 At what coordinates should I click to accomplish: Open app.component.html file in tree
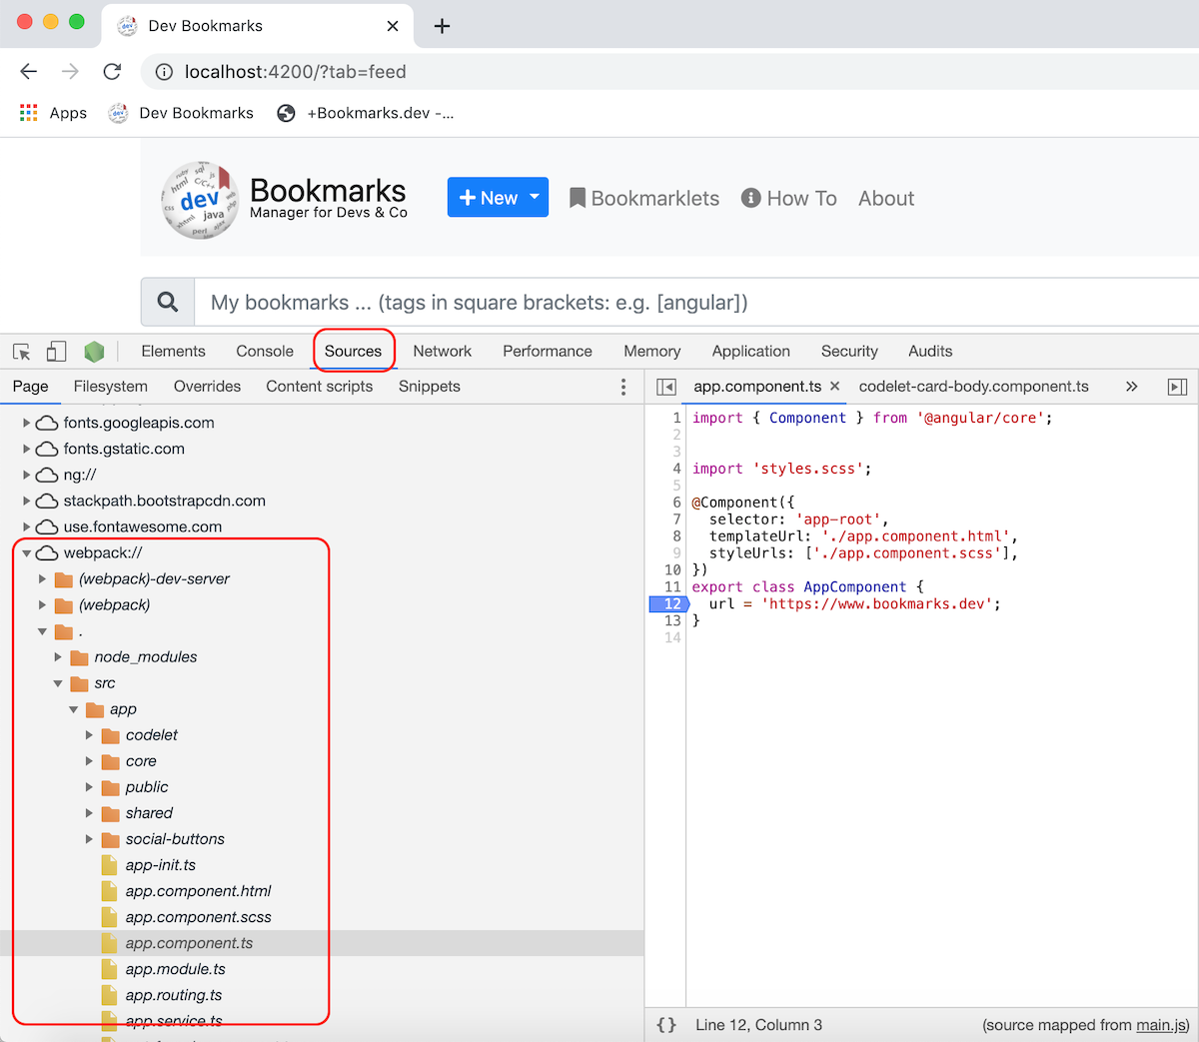pos(198,891)
